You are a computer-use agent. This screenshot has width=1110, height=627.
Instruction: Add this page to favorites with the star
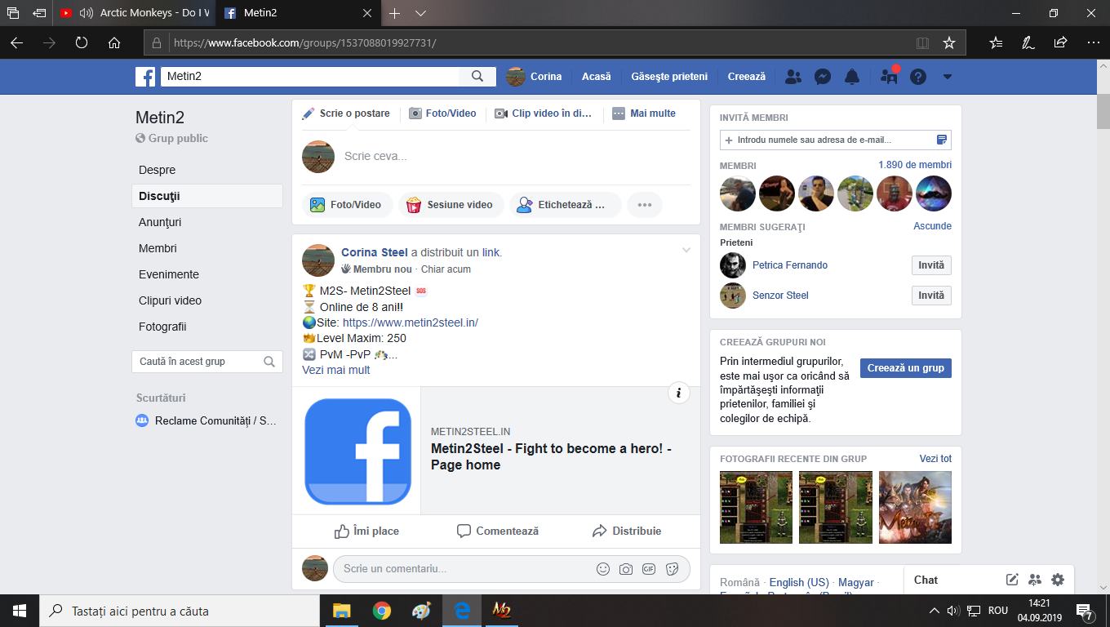pos(948,42)
